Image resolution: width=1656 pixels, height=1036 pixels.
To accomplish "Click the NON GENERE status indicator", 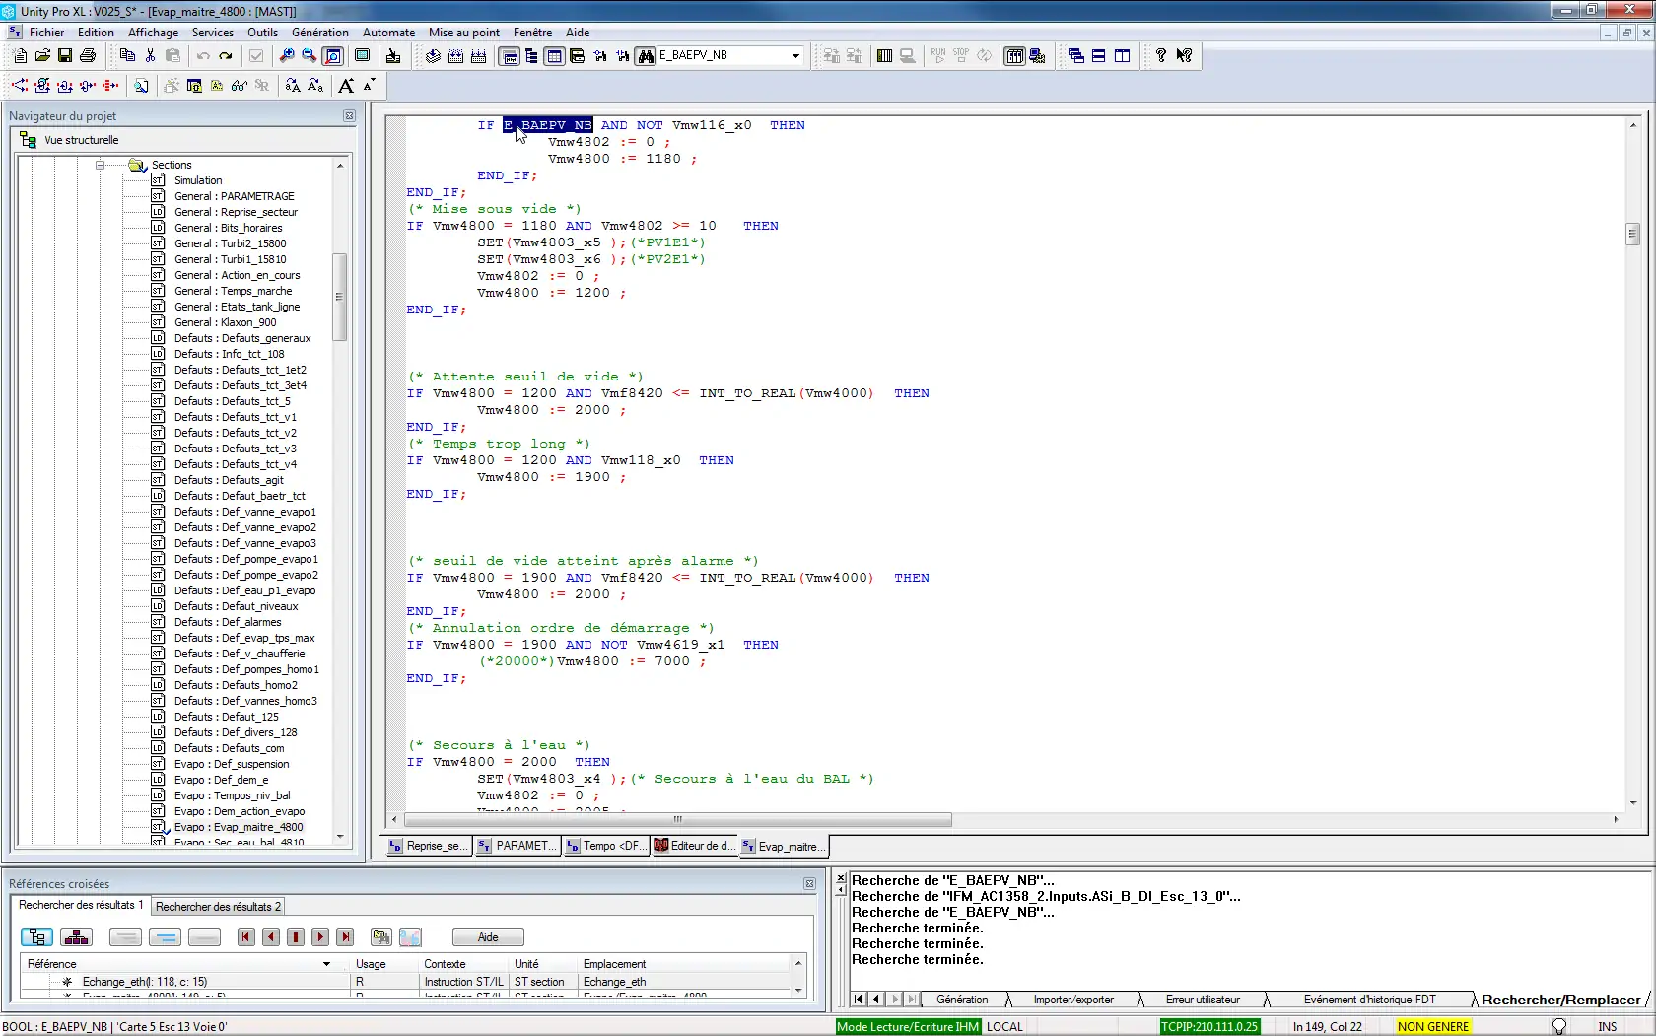I will click(1433, 1027).
